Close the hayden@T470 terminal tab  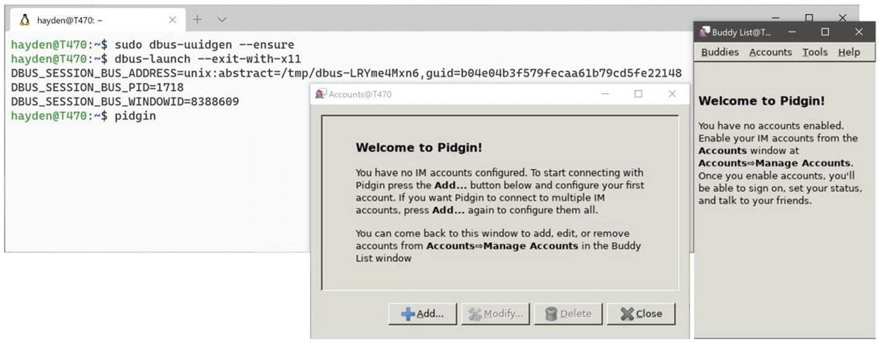173,20
